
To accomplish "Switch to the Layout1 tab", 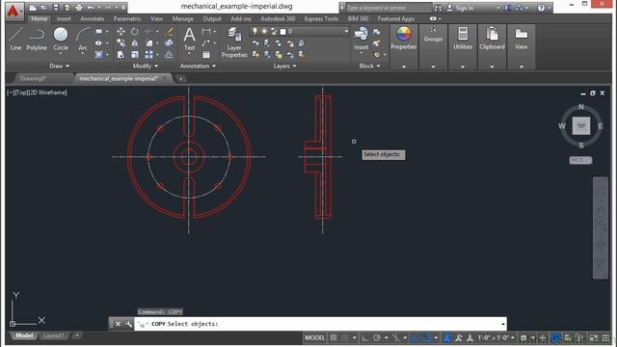I will point(54,335).
